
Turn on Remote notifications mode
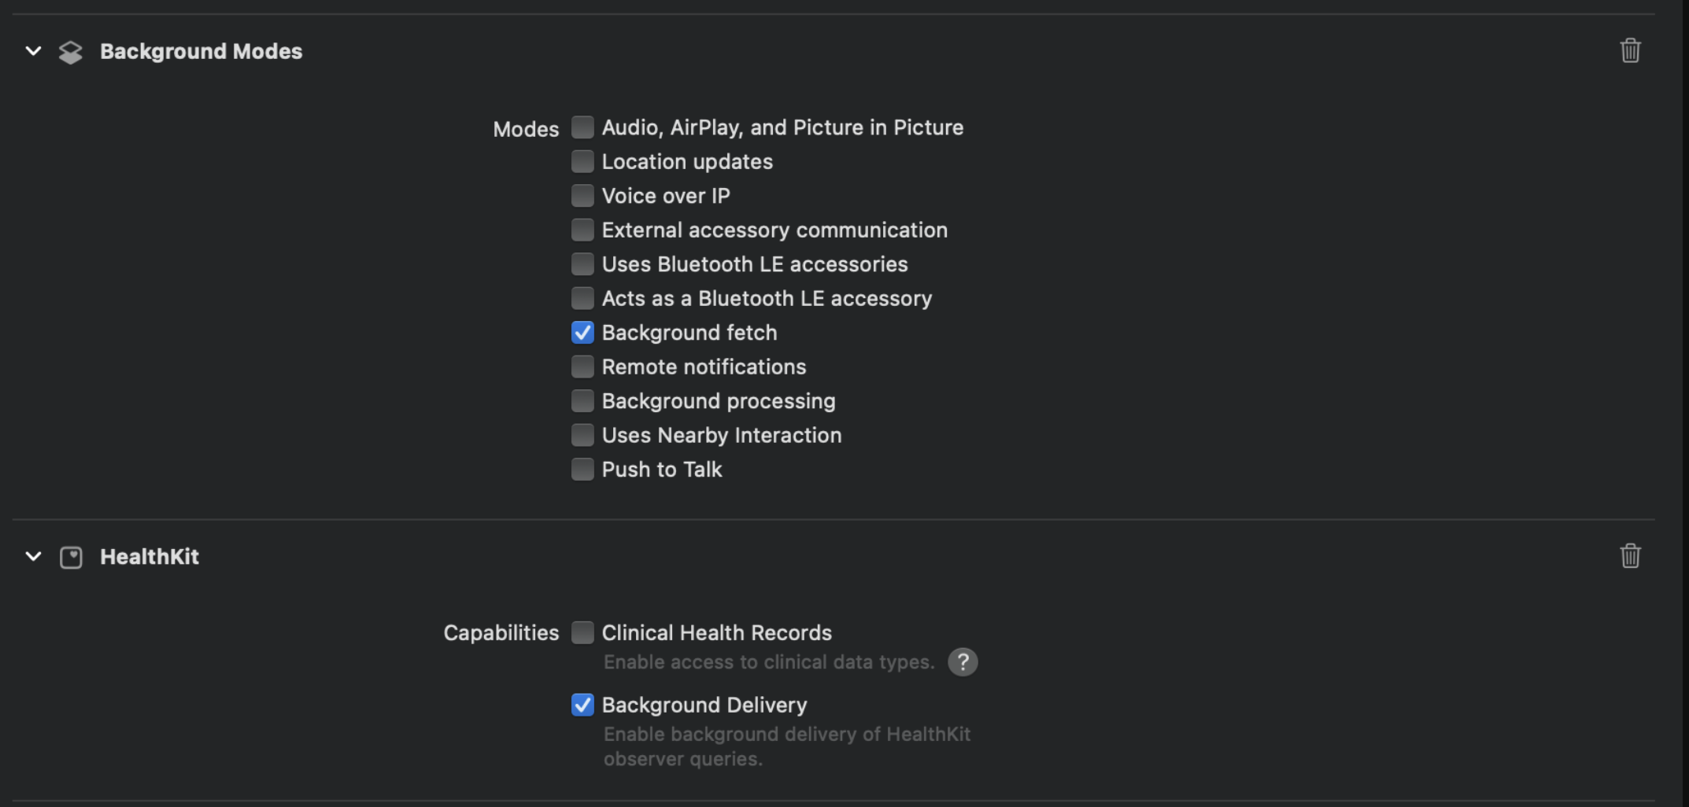point(582,367)
